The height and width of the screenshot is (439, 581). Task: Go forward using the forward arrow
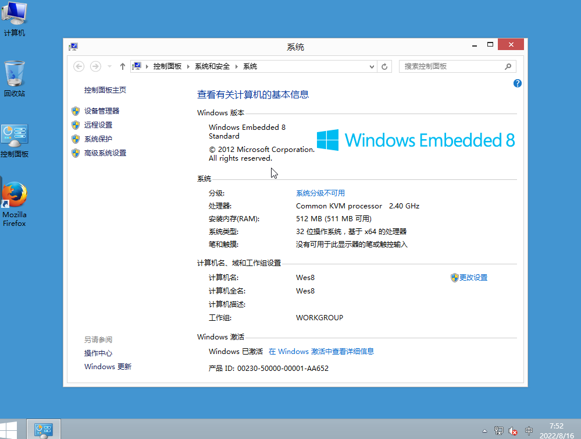click(x=95, y=66)
